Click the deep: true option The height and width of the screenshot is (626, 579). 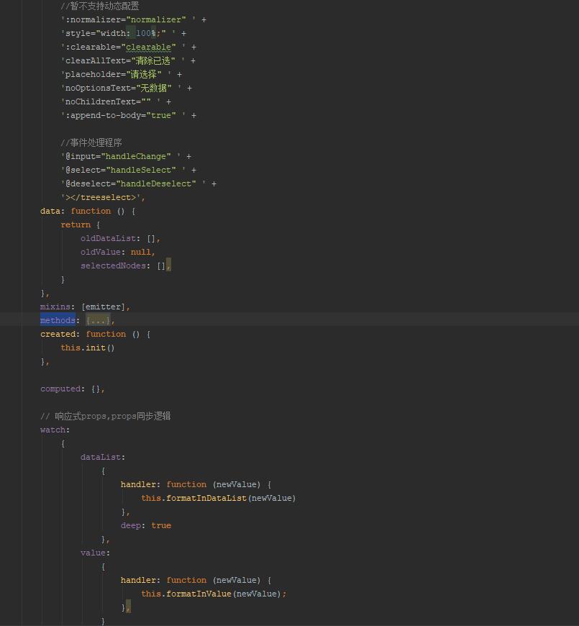point(145,525)
